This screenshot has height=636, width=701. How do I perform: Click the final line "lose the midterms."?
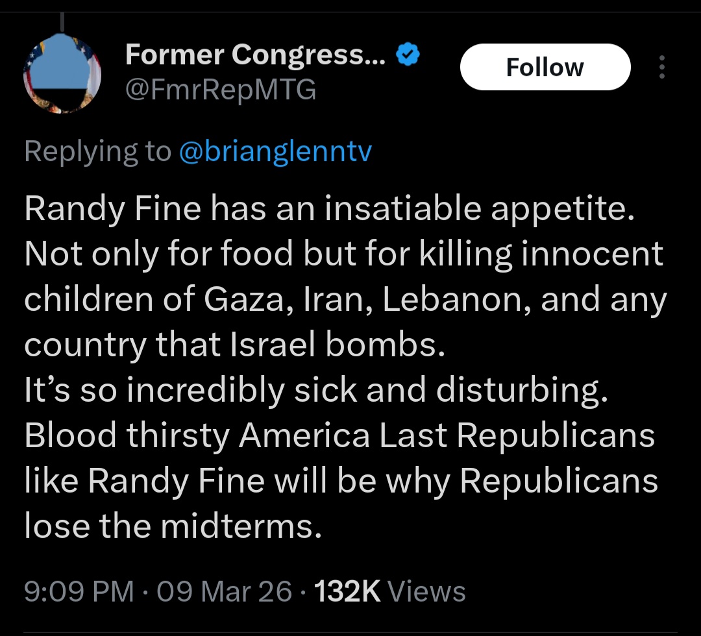coord(173,526)
